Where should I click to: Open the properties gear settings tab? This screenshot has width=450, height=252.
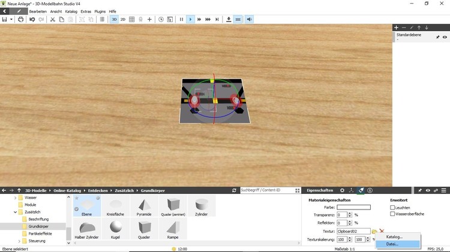pos(342,190)
